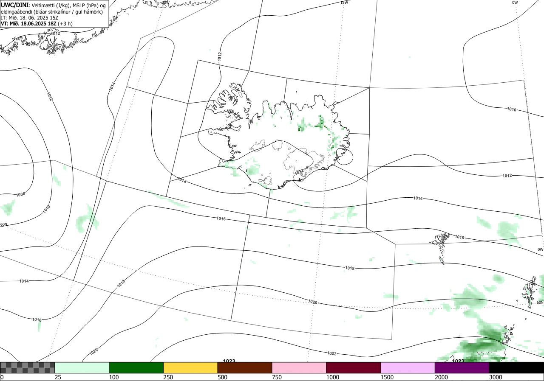
Task: Select the dark purple 2000–3000 legend swatch
Action: click(x=462, y=367)
